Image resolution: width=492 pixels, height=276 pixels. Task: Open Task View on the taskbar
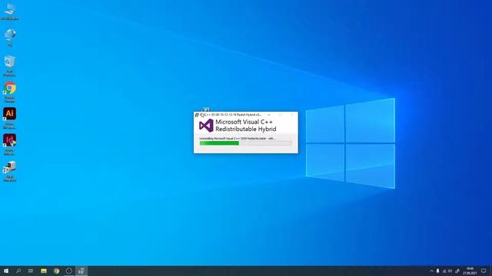[31, 271]
